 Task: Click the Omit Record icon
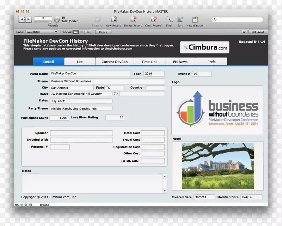[153, 20]
